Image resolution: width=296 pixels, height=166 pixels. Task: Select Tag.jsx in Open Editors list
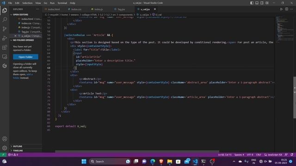point(25,32)
